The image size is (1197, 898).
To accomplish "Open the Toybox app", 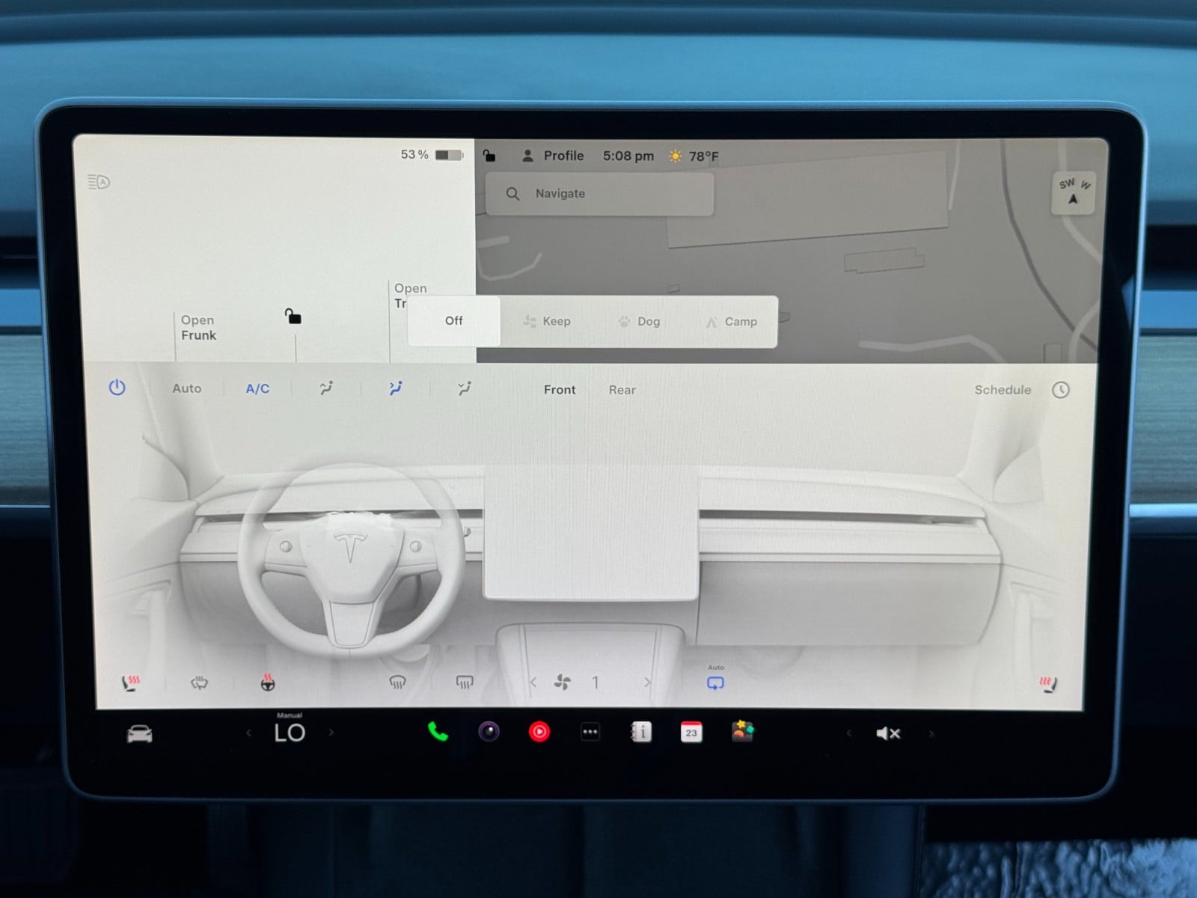I will (x=742, y=731).
